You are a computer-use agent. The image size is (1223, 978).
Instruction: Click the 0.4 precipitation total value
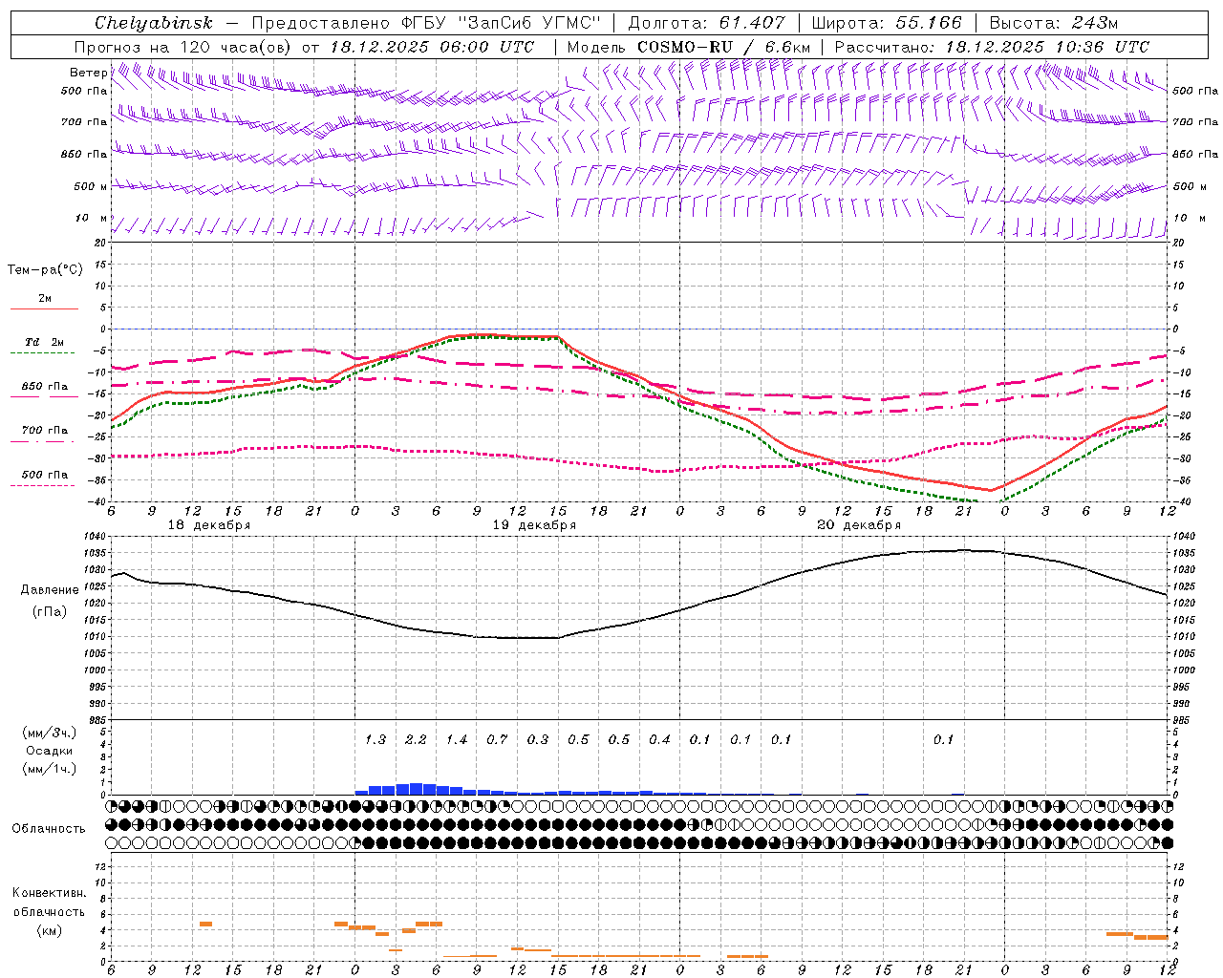(660, 740)
